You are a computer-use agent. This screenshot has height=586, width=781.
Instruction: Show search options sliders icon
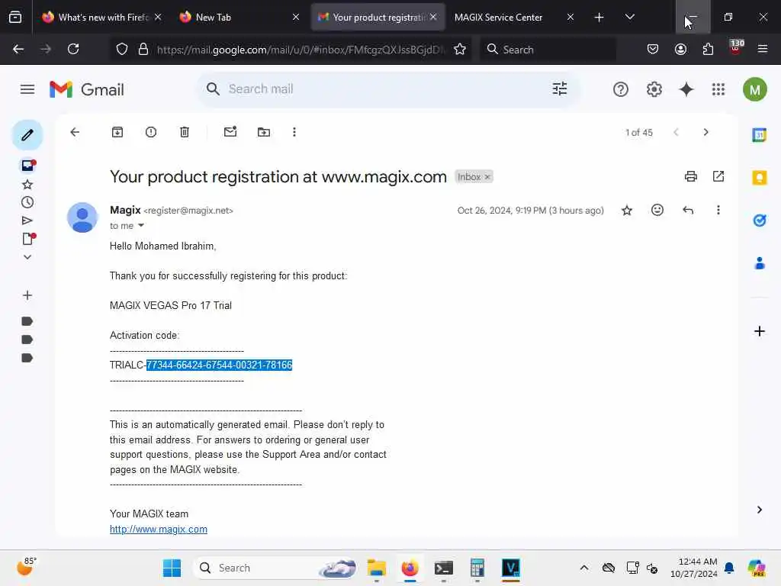tap(560, 89)
